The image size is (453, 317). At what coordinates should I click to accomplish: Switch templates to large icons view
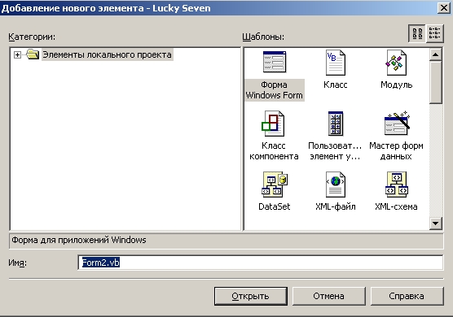pos(417,33)
